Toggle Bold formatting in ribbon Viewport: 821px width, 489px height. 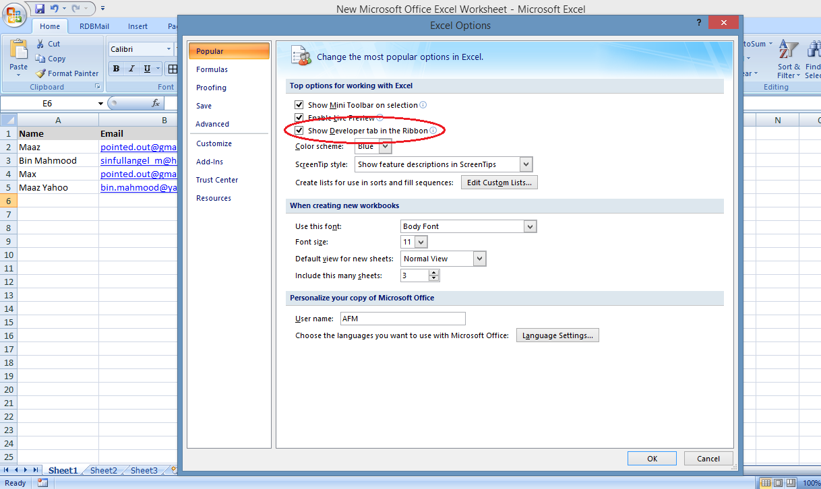116,69
